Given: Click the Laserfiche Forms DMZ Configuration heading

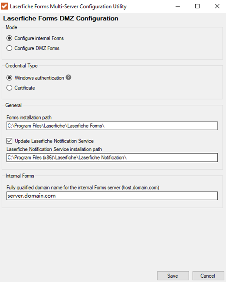Looking at the screenshot, I should tap(61, 18).
